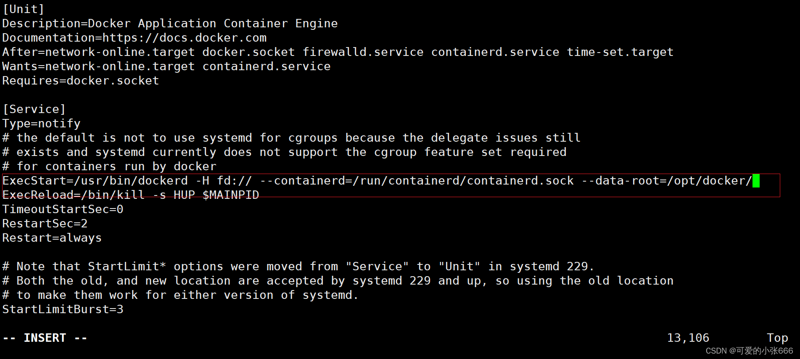Click the -- INSERT -- mode indicator

pyautogui.click(x=45, y=338)
